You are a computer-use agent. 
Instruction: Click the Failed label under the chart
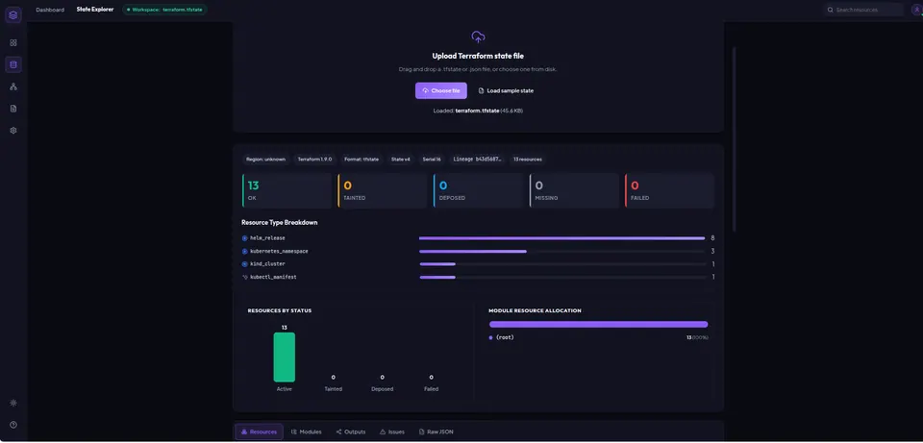click(x=431, y=389)
